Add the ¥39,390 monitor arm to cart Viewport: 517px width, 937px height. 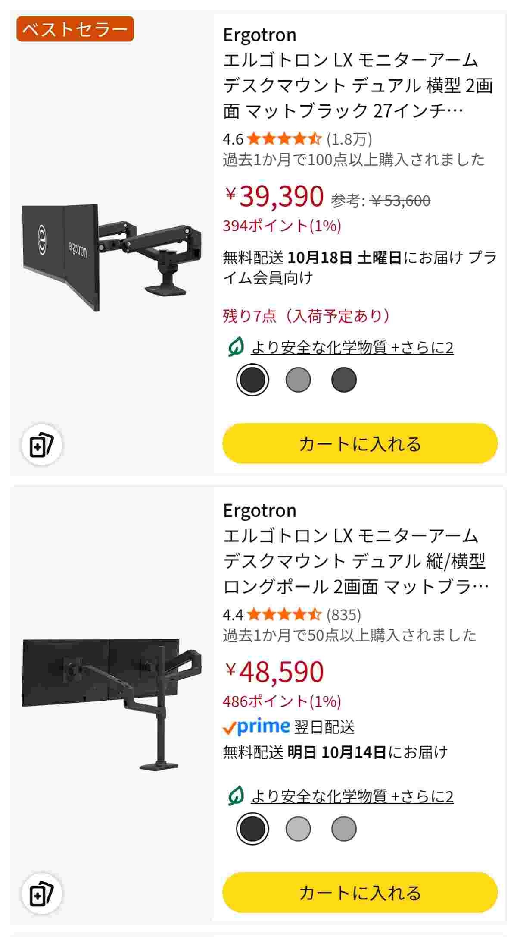pos(360,443)
